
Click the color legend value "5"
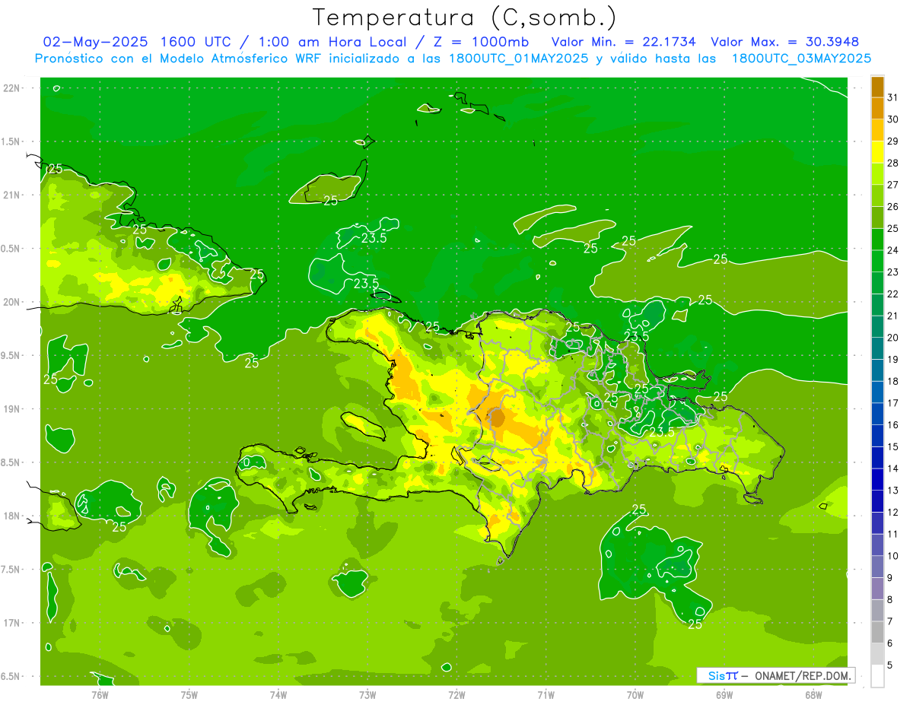point(890,665)
